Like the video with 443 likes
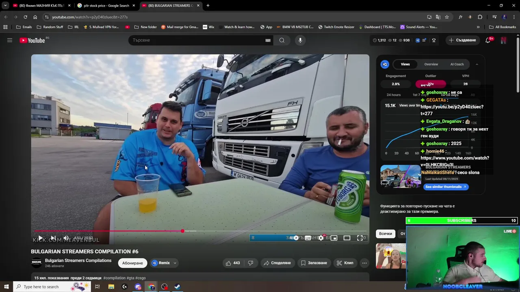 click(233, 263)
